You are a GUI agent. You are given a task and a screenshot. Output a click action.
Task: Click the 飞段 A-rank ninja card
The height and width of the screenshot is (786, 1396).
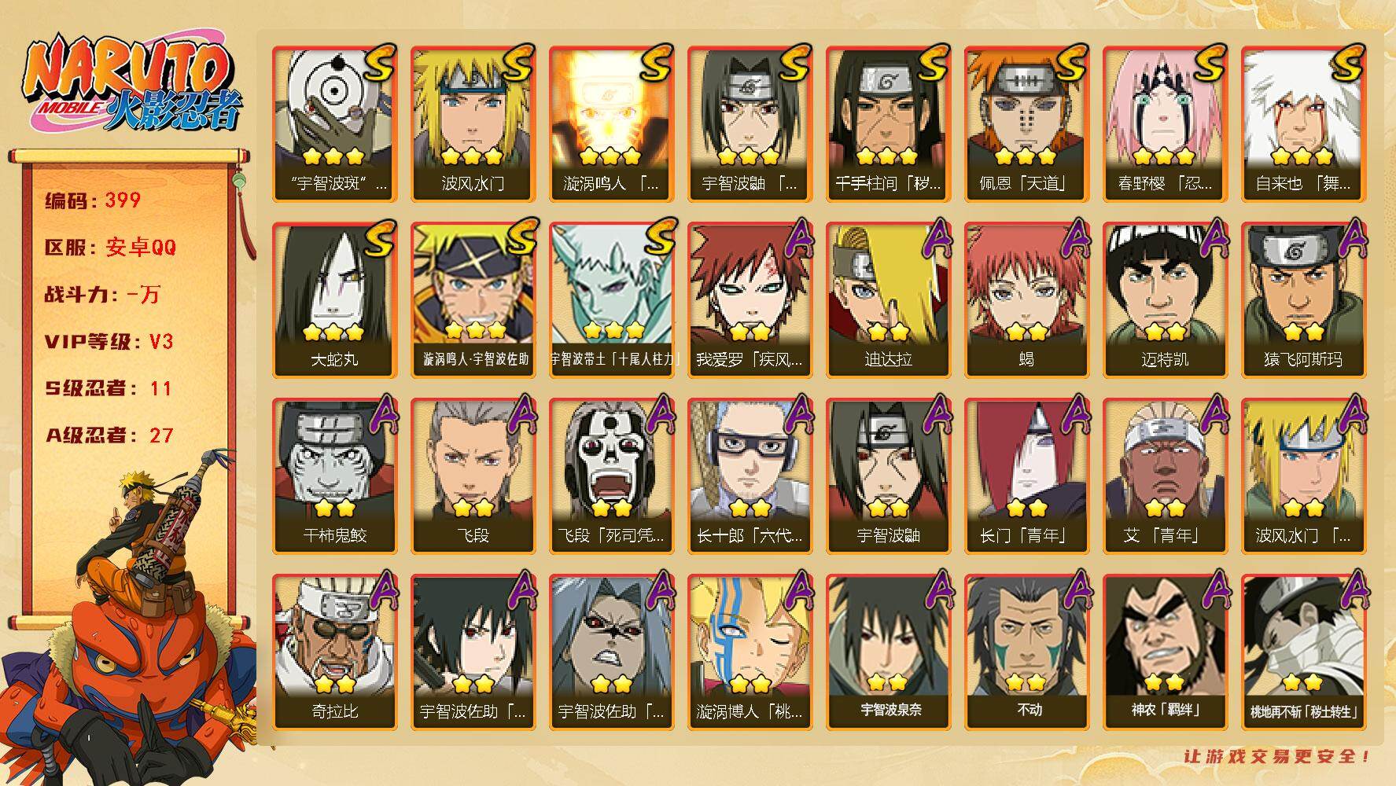click(473, 476)
